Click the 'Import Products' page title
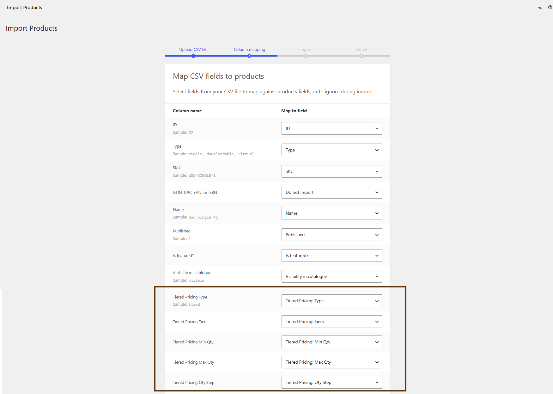The image size is (553, 394). coord(32,28)
